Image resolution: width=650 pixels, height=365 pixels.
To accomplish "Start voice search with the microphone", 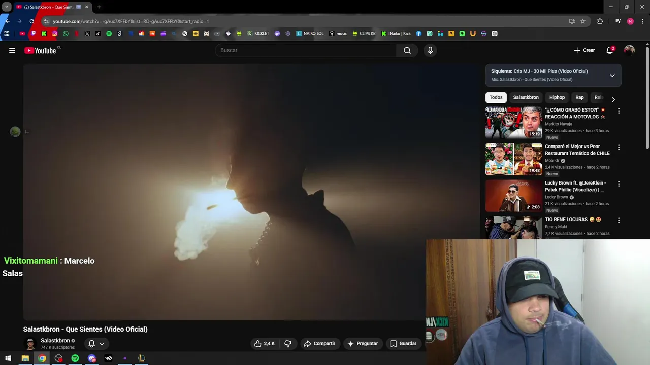I will pos(430,50).
